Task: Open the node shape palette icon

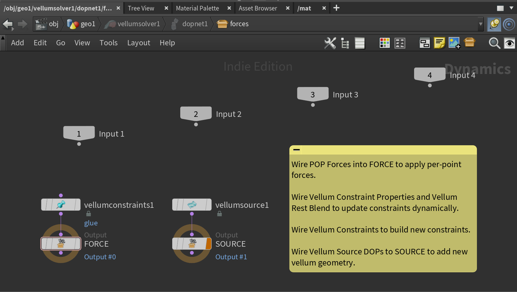Action: [400, 43]
